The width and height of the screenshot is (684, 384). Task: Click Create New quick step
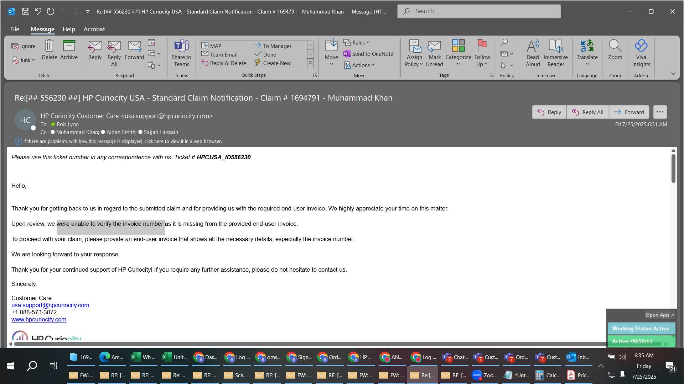(272, 63)
